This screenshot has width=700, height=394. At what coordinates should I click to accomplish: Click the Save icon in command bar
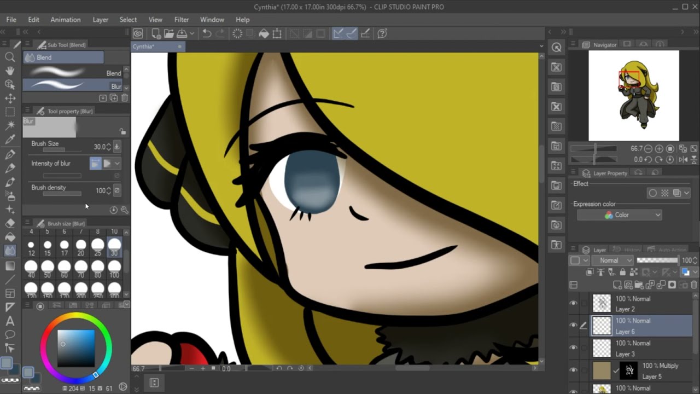pyautogui.click(x=181, y=33)
